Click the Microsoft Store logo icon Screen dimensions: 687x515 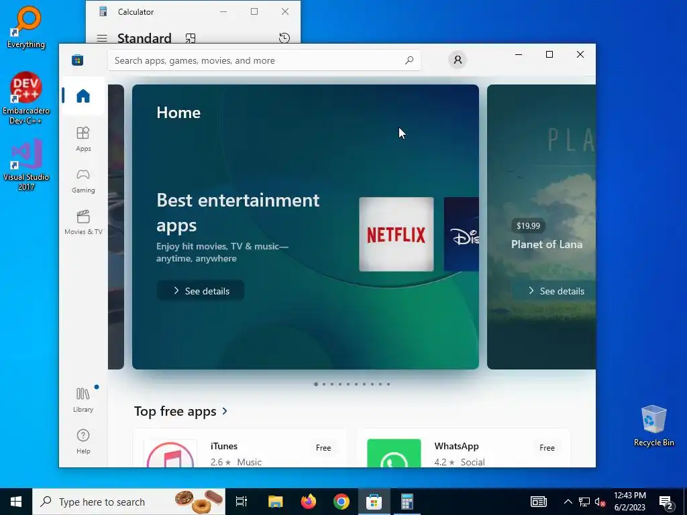(x=78, y=60)
